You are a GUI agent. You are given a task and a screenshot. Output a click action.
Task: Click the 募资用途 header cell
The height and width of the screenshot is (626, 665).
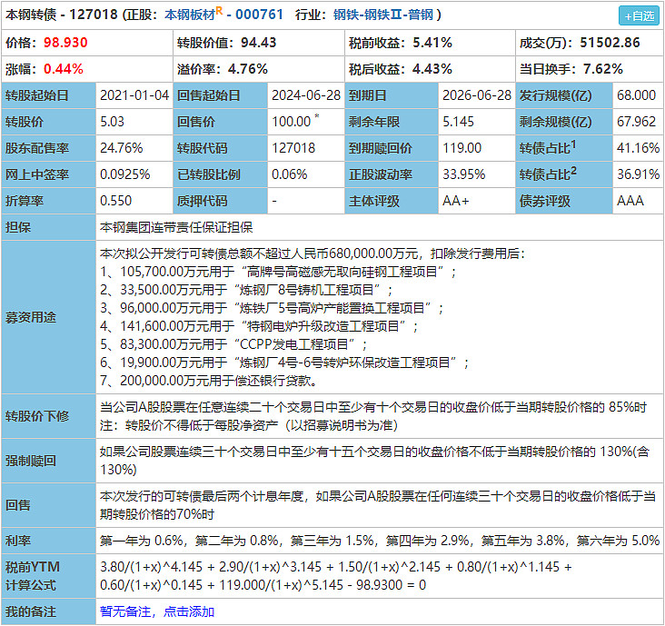pos(48,317)
